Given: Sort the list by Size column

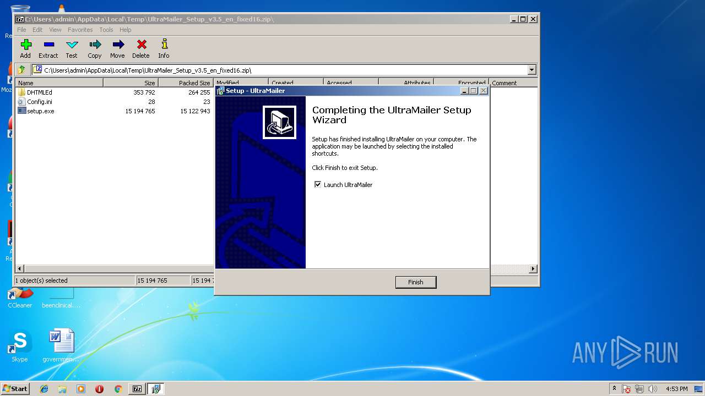Looking at the screenshot, I should click(131, 83).
